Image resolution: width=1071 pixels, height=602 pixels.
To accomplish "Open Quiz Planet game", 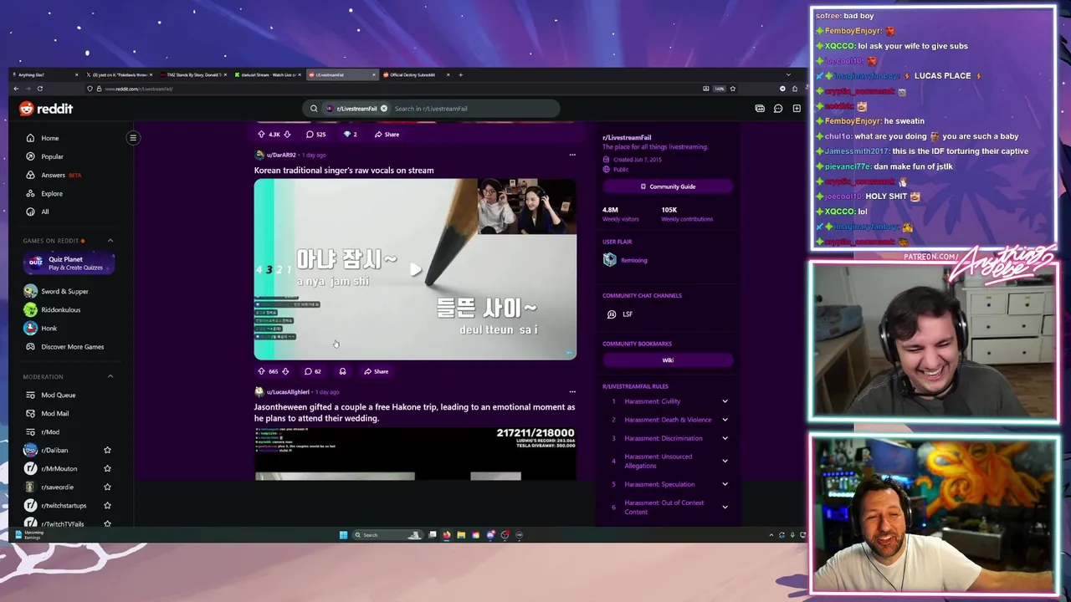I will pyautogui.click(x=69, y=263).
